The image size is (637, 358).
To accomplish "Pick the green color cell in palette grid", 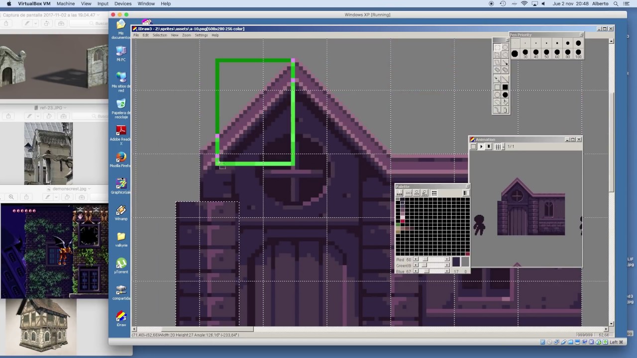I will pos(398,225).
